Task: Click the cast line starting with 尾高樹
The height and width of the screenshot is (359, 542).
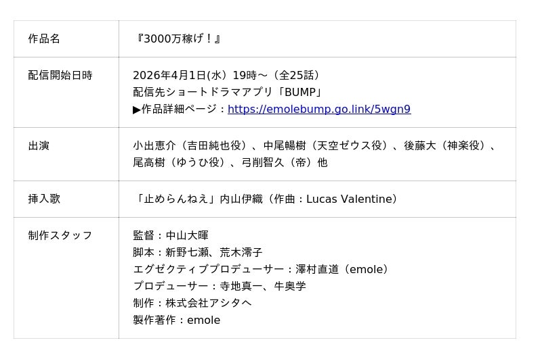Action: (230, 162)
